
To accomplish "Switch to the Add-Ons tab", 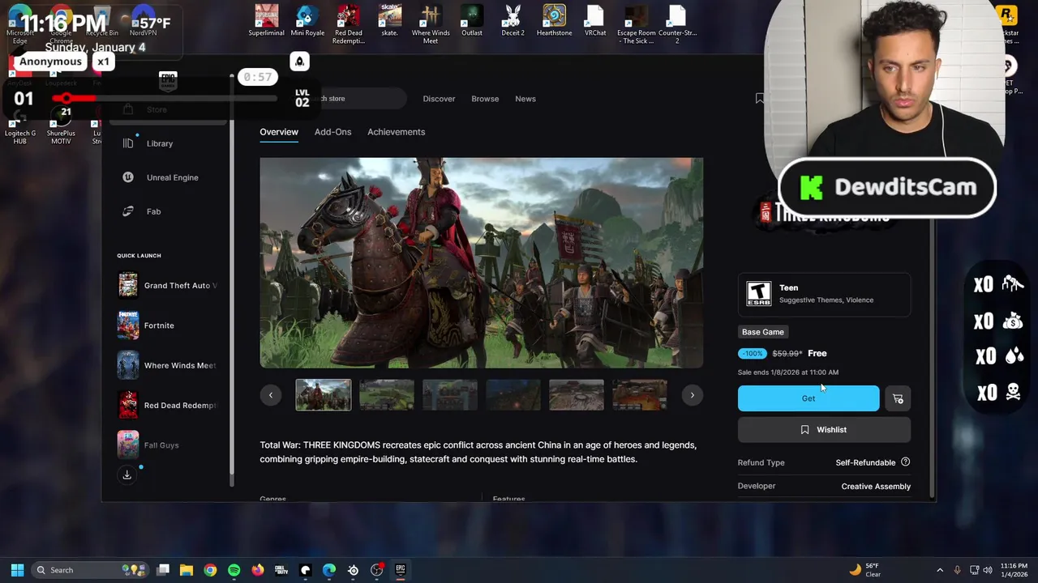I will pos(332,132).
